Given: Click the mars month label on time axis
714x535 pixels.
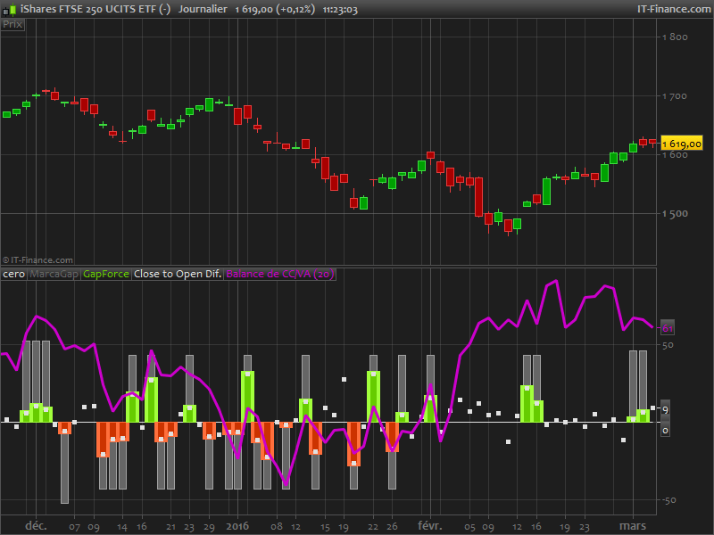Looking at the screenshot, I should tap(633, 526).
